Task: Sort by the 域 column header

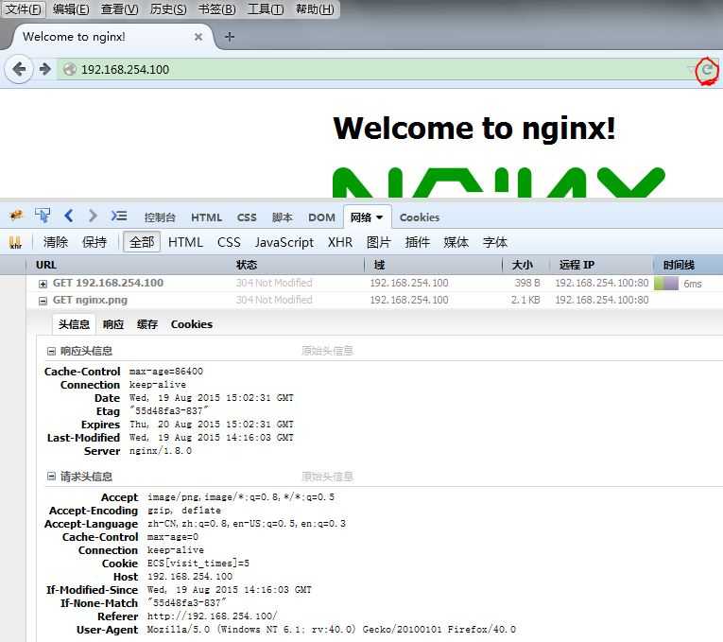Action: (x=433, y=265)
